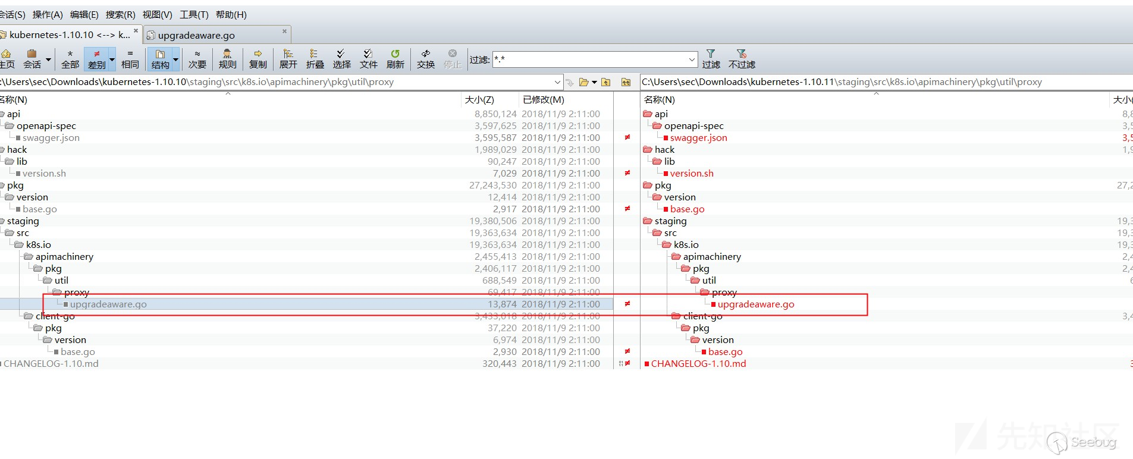Open the 会话 sessions button
Screen dimensions: 1133x459
(x=32, y=59)
